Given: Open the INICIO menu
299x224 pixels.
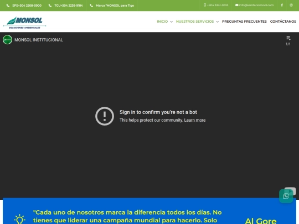Looking at the screenshot, I should coord(162,22).
